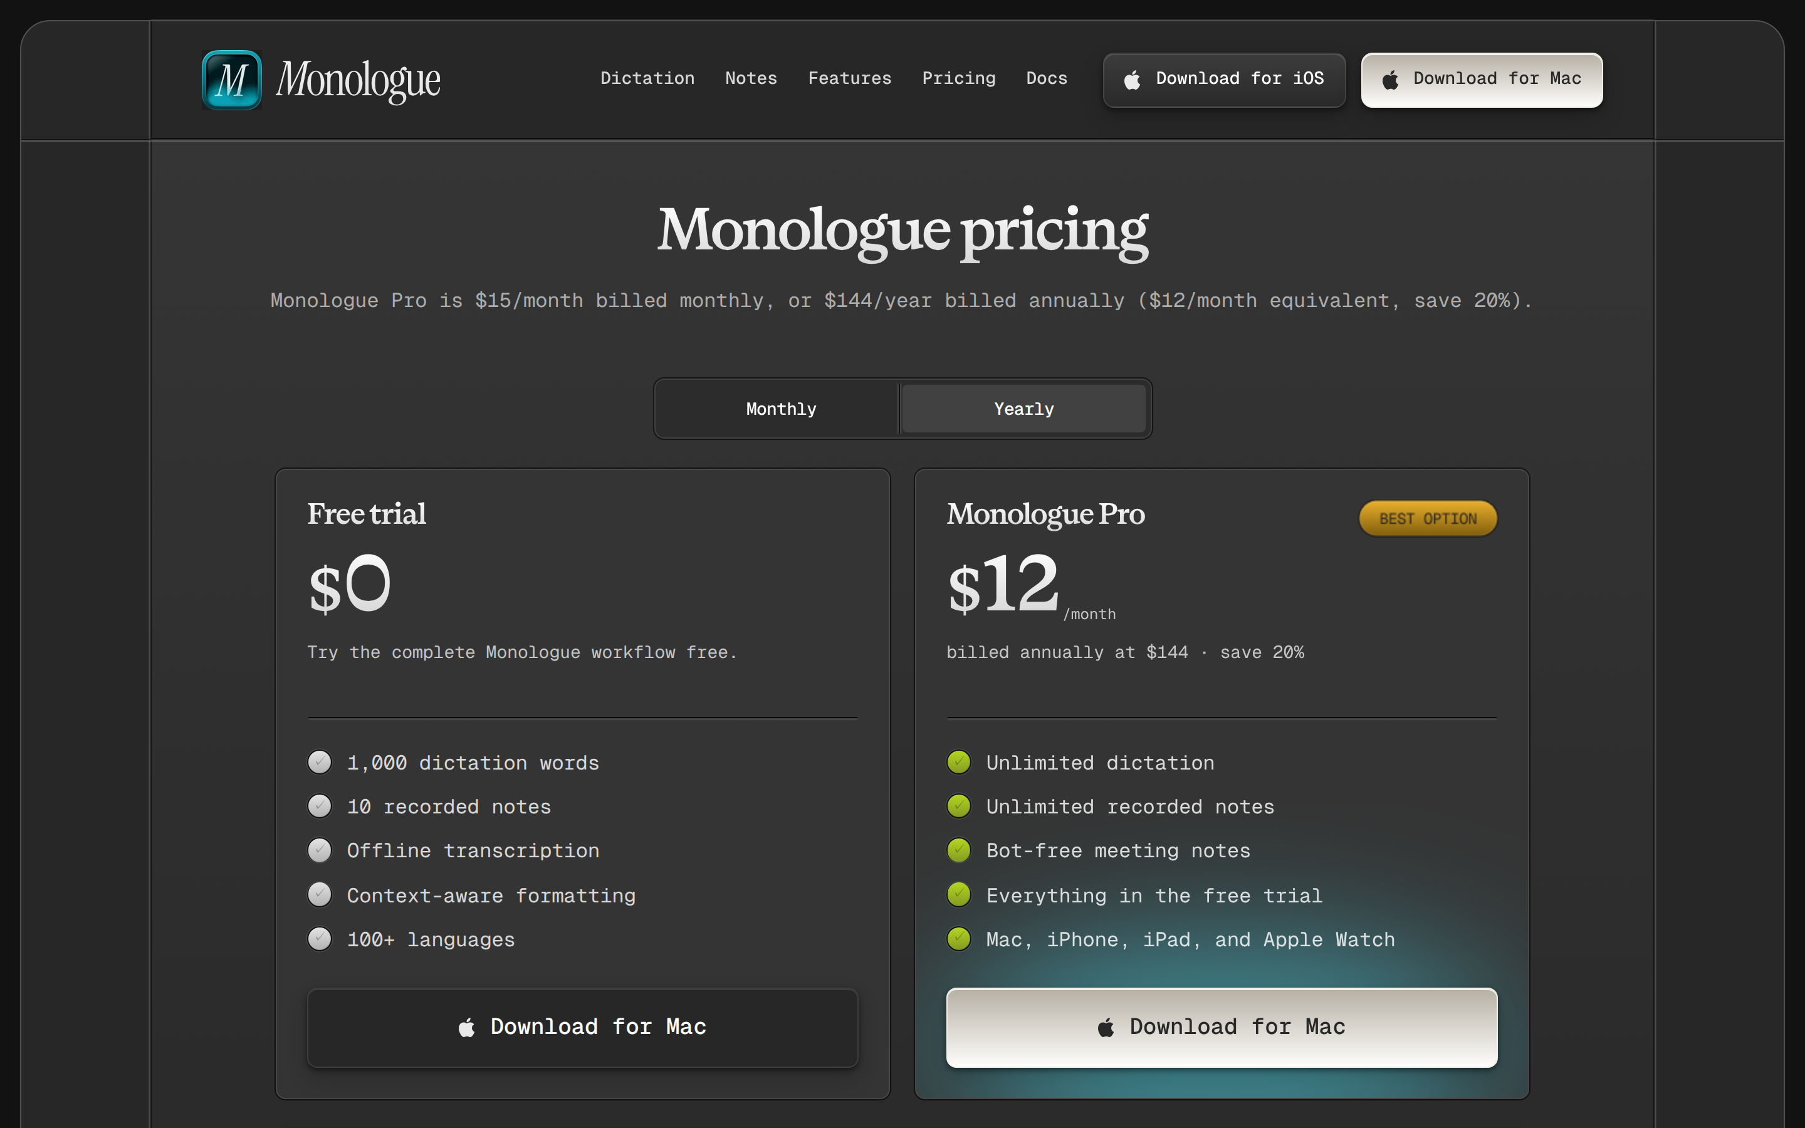
Task: Click the Monologue pricing heading
Action: pos(903,231)
